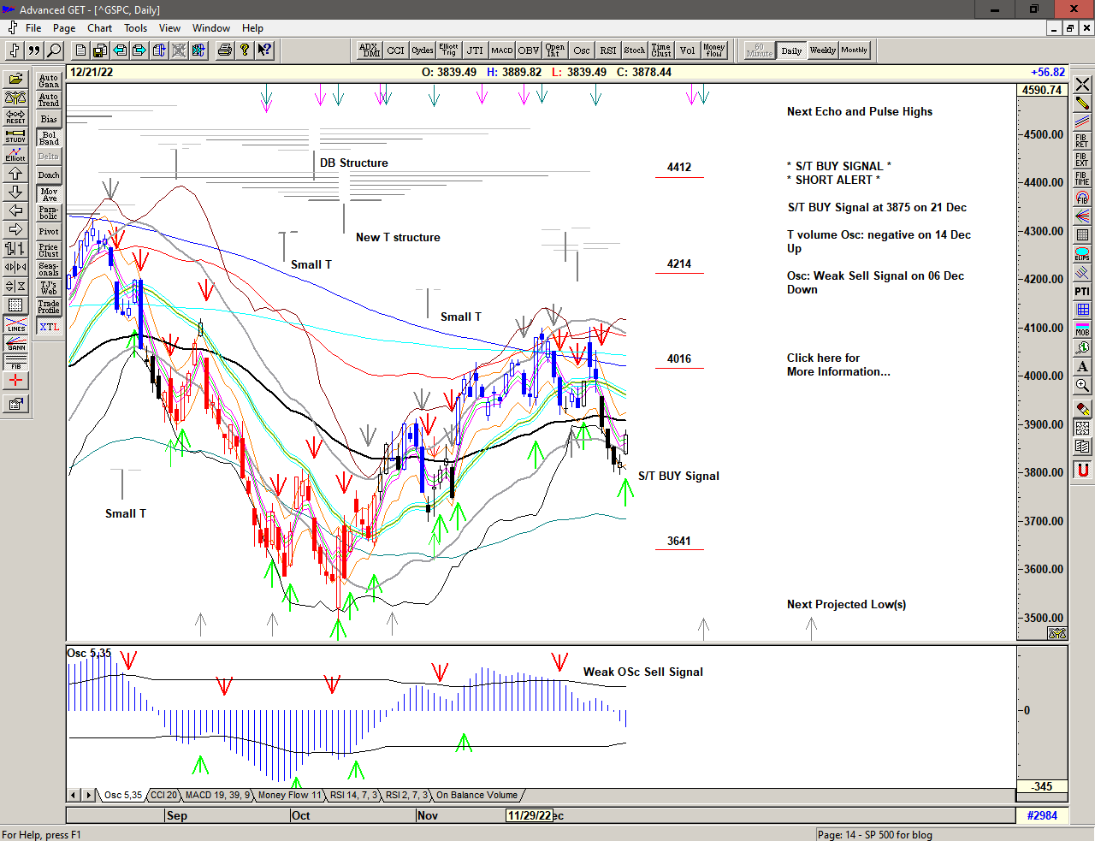Click the PTI icon in right toolbar
Viewport: 1095px width, 841px height.
tap(1082, 292)
